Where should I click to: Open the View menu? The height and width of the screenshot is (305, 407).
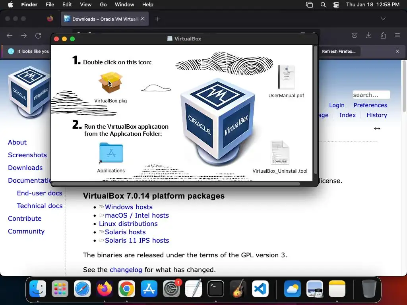click(86, 5)
